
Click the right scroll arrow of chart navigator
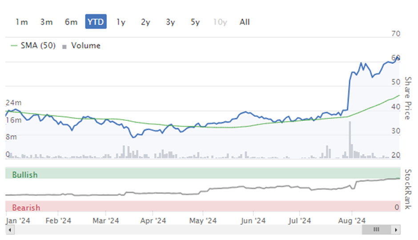[396, 230]
